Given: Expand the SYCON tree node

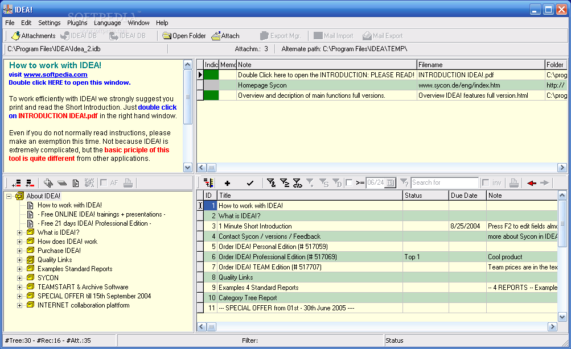Looking at the screenshot, I should click(20, 278).
